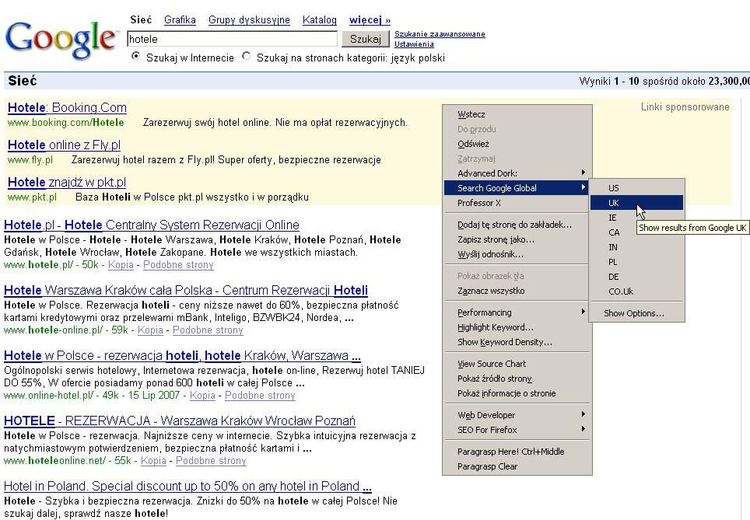Viewport: 750px width, 520px height.
Task: Open Kopia link for hoteleonline.net result
Action: point(153,460)
